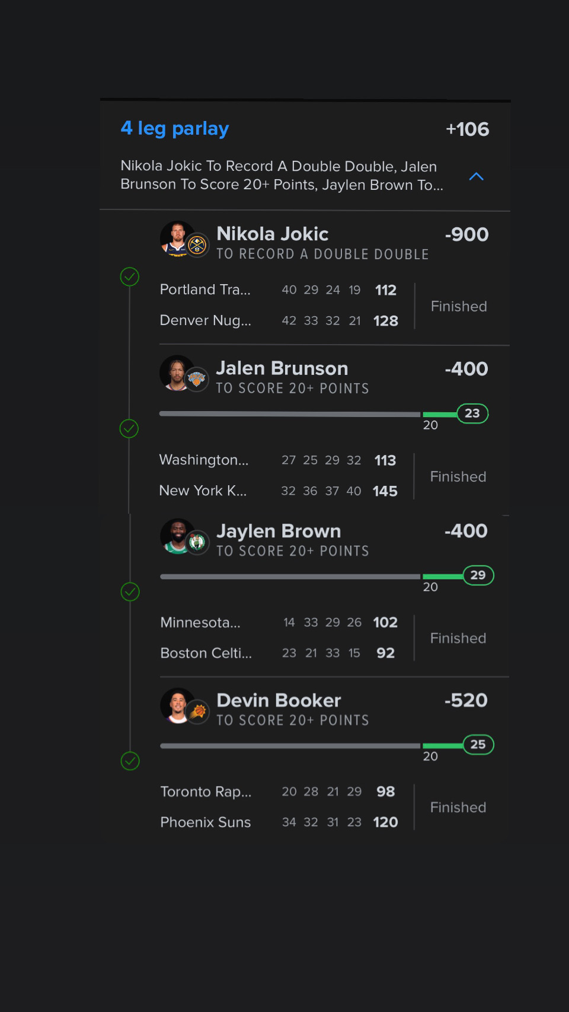Click Jaylen Brown's player headshot
This screenshot has width=569, height=1012.
pyautogui.click(x=176, y=536)
